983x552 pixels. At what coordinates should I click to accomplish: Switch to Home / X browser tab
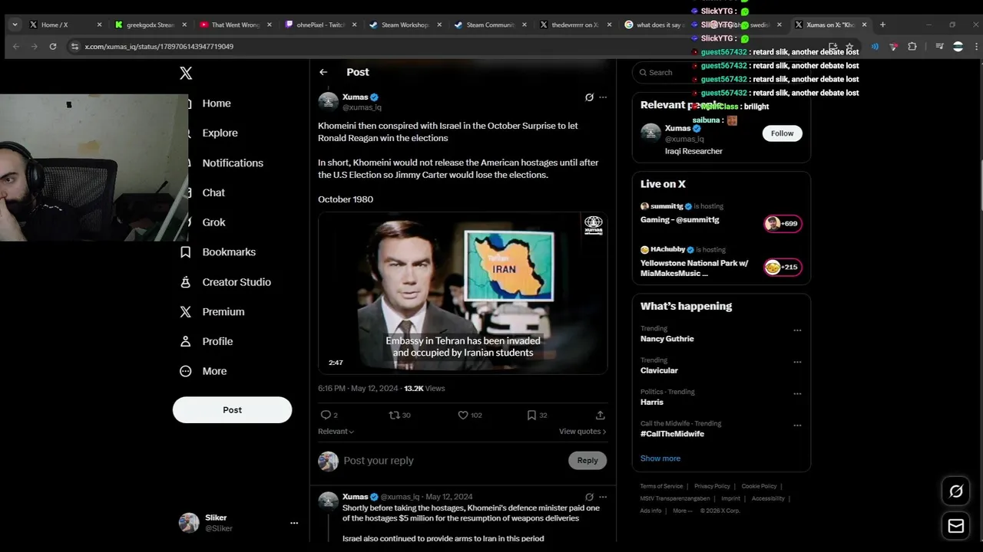click(x=65, y=25)
